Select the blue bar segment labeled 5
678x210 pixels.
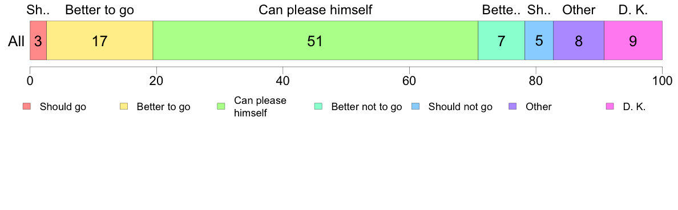pyautogui.click(x=539, y=40)
